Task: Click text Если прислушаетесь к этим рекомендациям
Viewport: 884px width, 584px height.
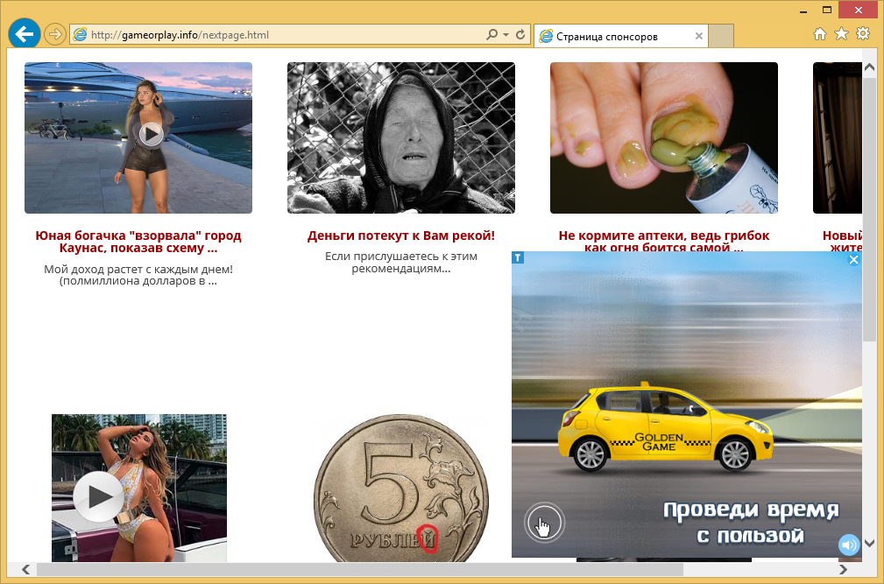Action: click(401, 263)
